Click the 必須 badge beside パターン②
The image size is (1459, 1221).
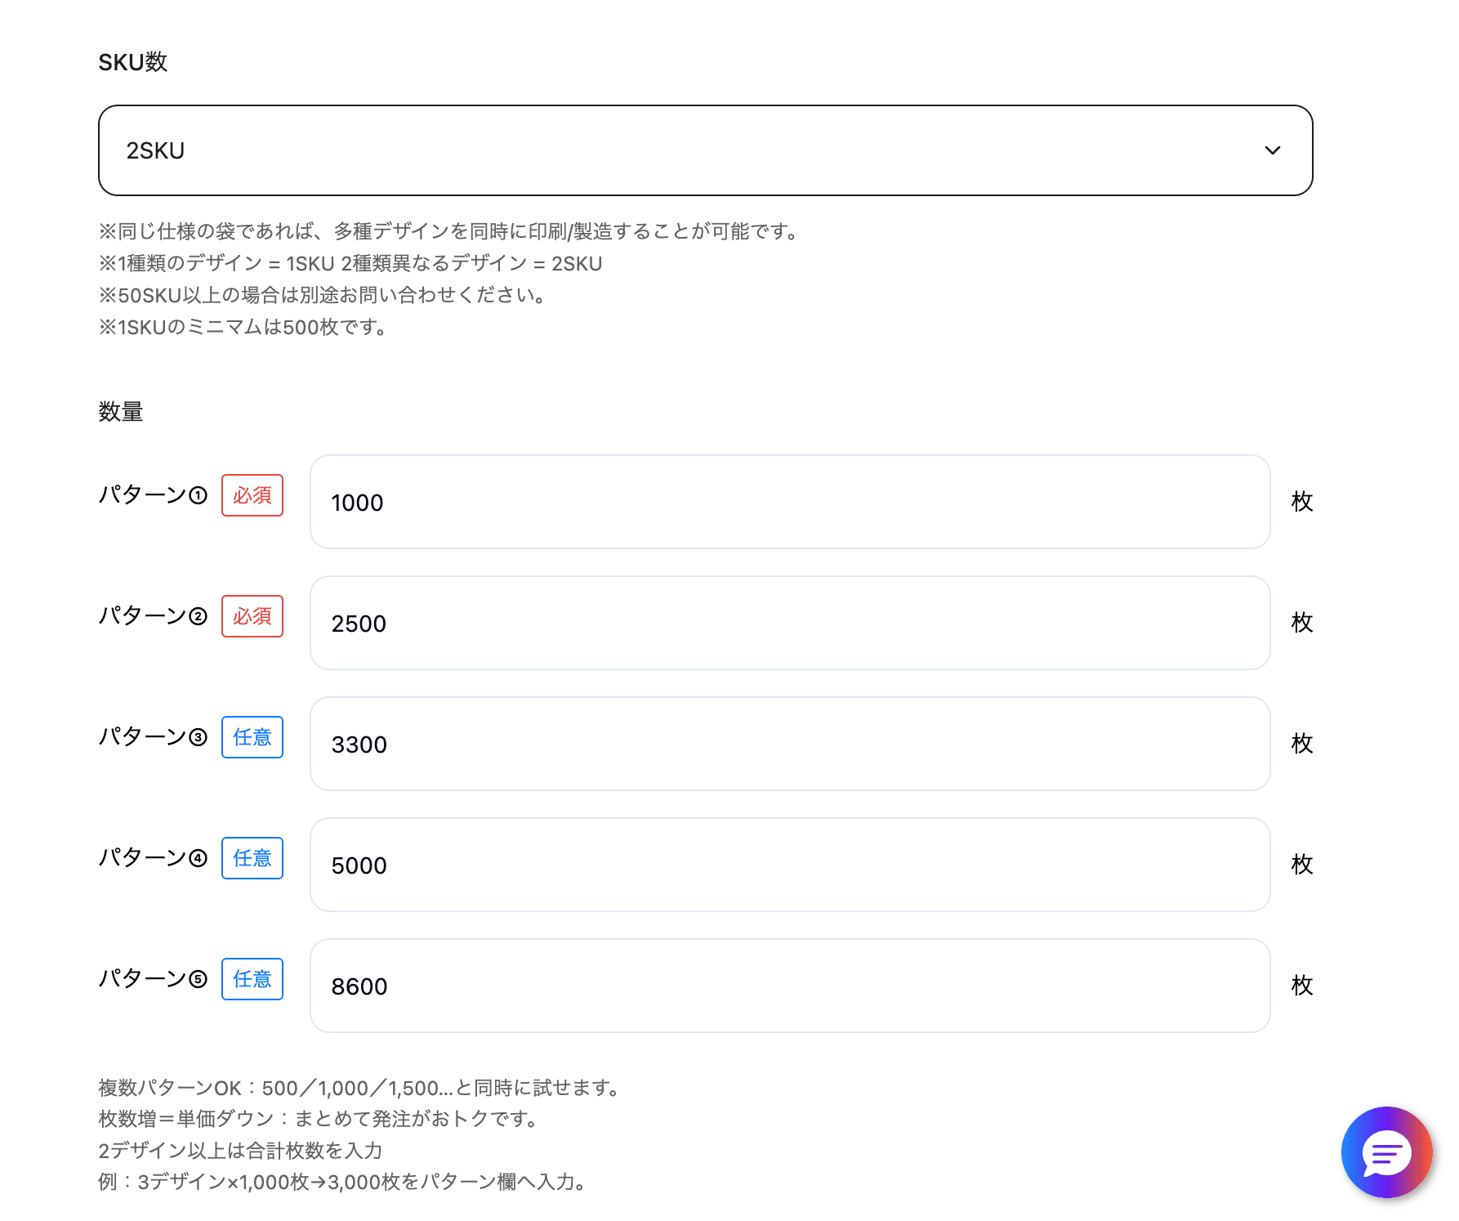(x=252, y=616)
